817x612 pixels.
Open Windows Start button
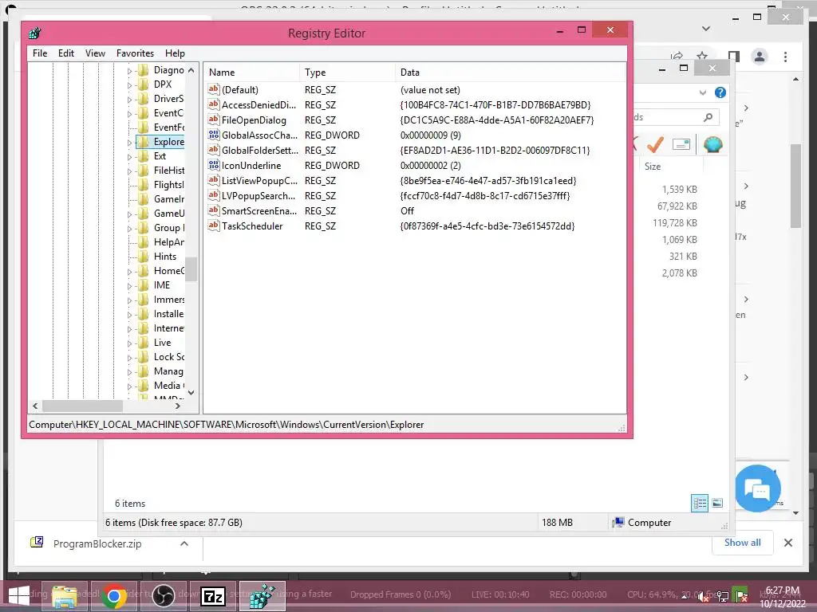pyautogui.click(x=19, y=596)
